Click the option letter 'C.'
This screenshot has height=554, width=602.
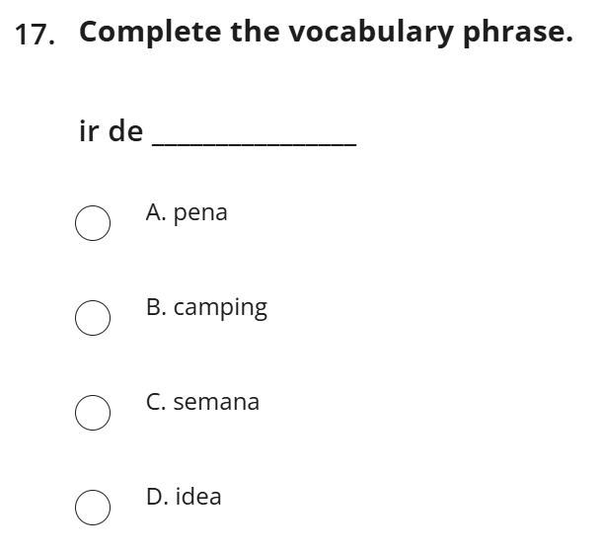[x=156, y=402]
